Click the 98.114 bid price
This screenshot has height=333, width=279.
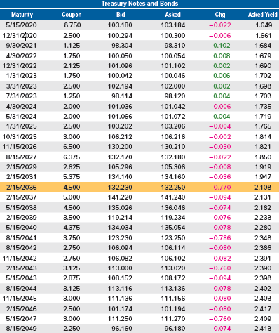click(x=122, y=96)
